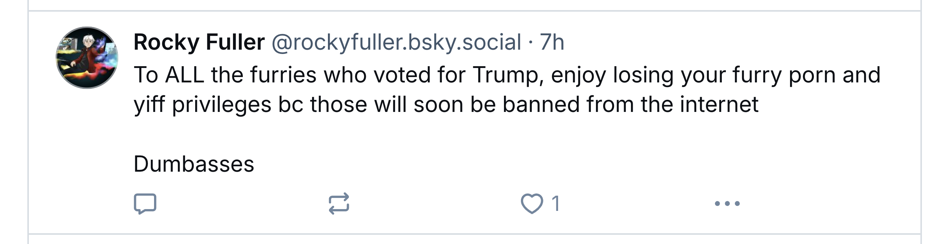Like the post with the heart icon
Image resolution: width=930 pixels, height=244 pixels.
[532, 204]
